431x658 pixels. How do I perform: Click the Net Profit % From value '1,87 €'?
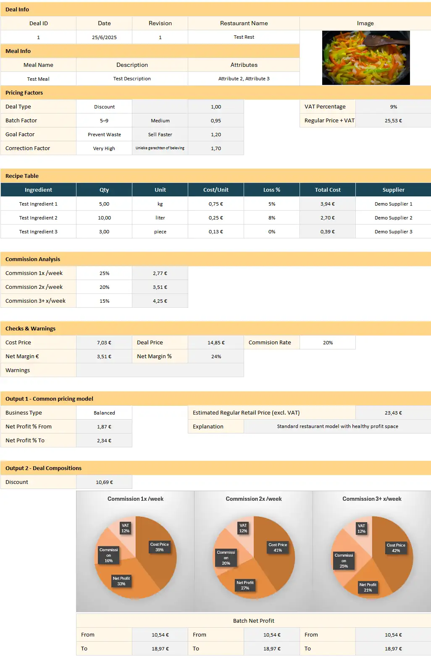(x=104, y=427)
